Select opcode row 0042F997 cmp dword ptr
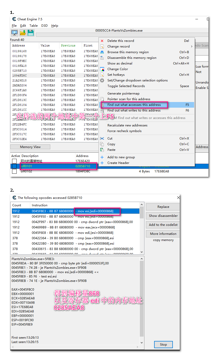The width and height of the screenshot is (219, 361). click(x=75, y=222)
